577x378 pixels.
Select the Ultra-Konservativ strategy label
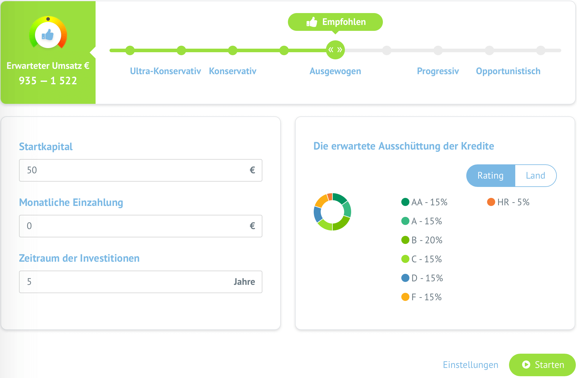pos(165,71)
